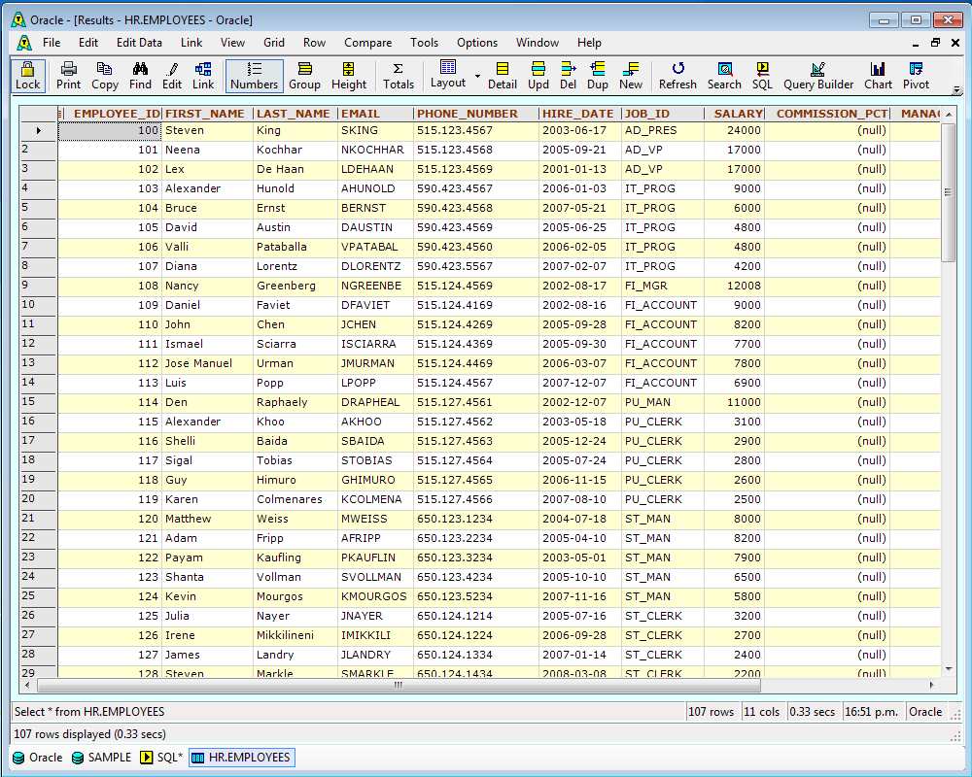Click the HIRE_DATE column header
The height and width of the screenshot is (777, 972).
pos(577,114)
